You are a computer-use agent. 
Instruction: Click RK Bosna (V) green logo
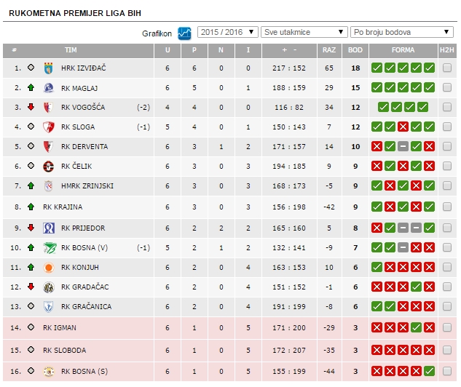coord(50,247)
